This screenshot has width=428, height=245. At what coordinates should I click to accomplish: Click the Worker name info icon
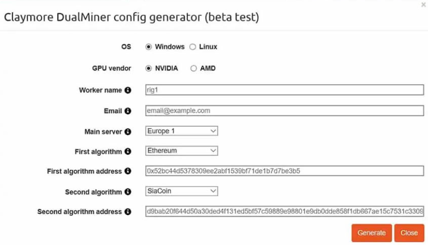[128, 90]
